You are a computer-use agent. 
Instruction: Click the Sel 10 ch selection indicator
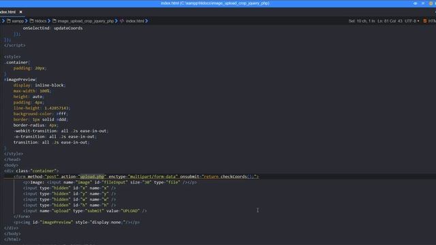click(362, 21)
